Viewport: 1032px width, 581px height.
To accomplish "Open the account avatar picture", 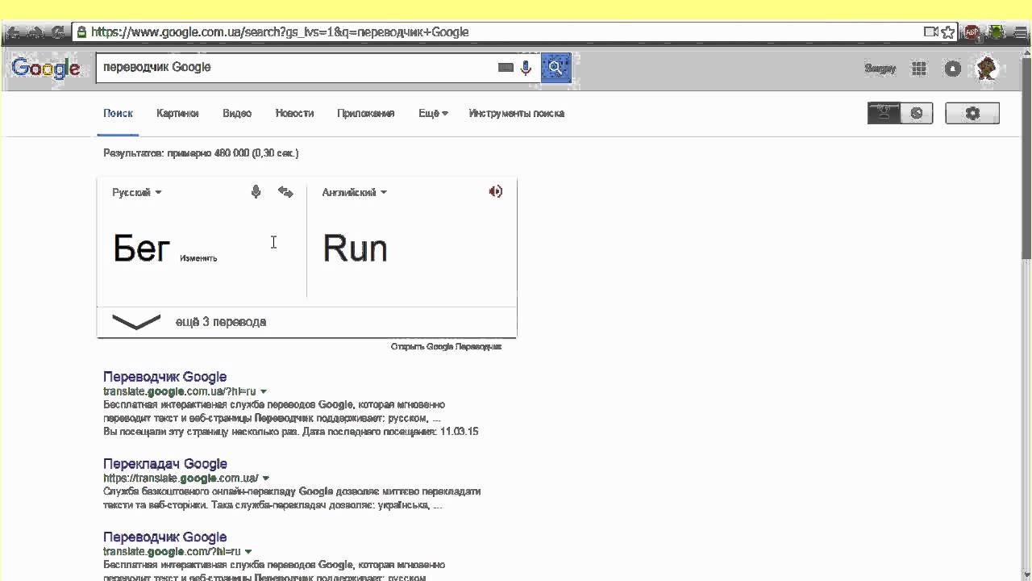I will click(987, 69).
